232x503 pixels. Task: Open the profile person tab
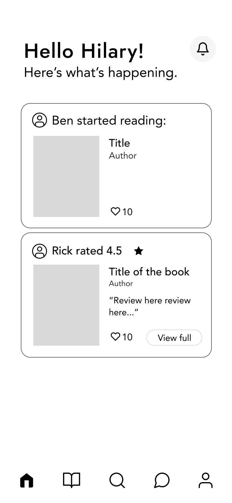206,480
